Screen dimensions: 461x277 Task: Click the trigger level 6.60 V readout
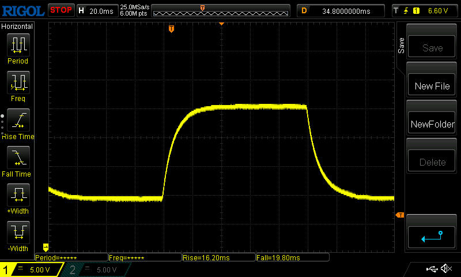pos(438,11)
